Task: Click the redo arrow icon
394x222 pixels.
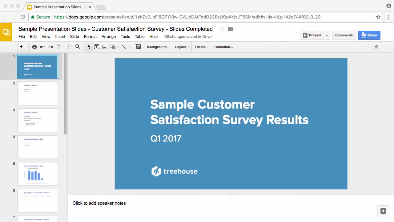Action: click(51, 47)
